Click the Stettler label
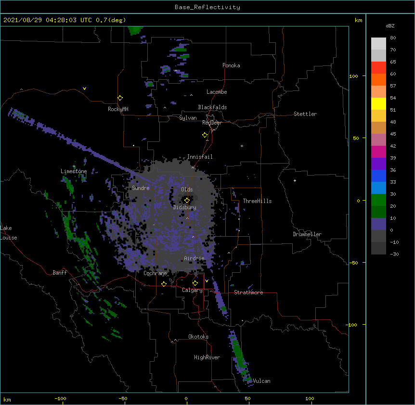 pyautogui.click(x=305, y=114)
